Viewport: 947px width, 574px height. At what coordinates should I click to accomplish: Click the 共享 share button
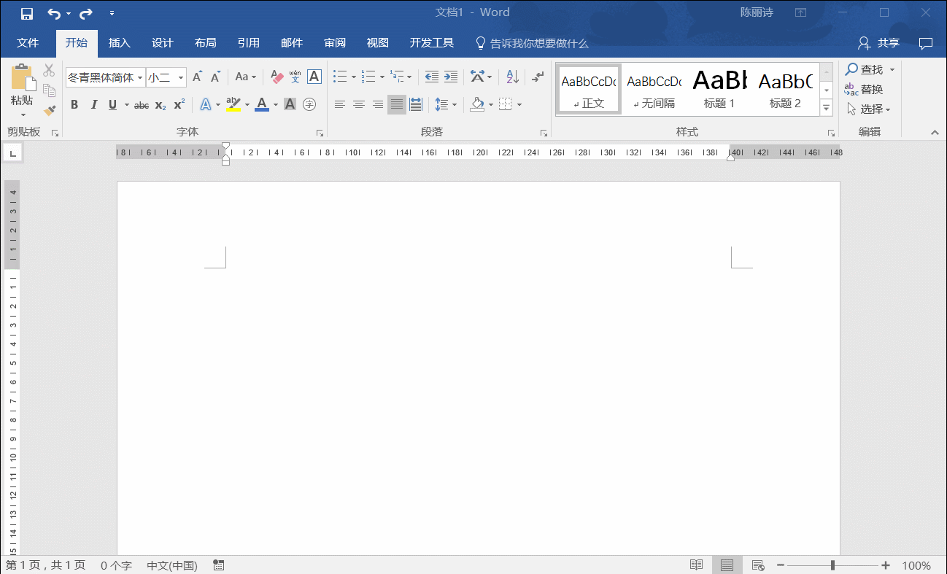pyautogui.click(x=878, y=43)
